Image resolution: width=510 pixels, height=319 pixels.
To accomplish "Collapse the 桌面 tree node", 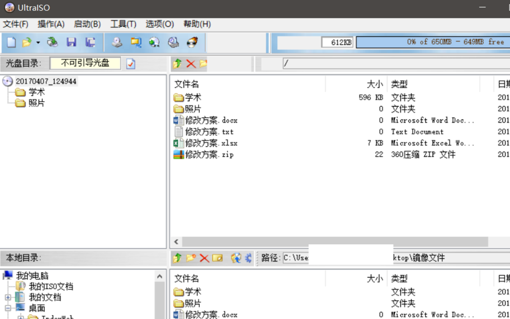I will [8, 308].
